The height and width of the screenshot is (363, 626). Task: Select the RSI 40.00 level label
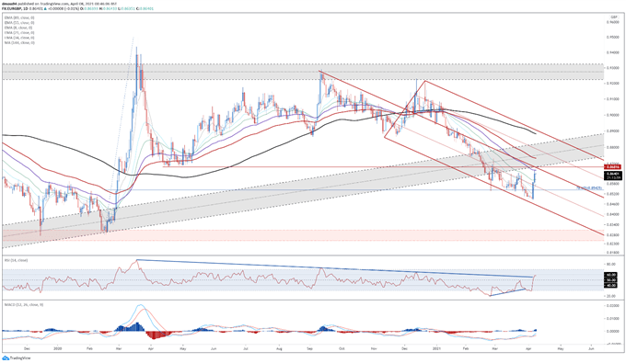pos(612,285)
